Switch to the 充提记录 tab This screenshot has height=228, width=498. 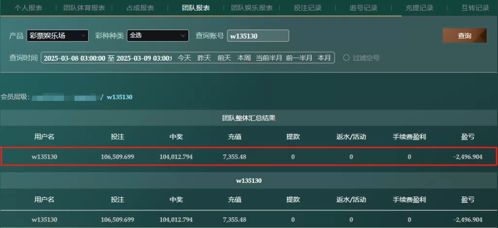coord(419,8)
